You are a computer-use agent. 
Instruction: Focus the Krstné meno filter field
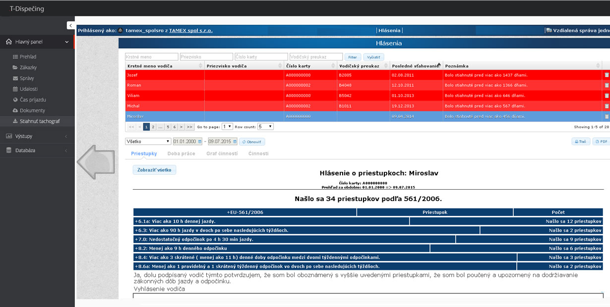tap(151, 57)
